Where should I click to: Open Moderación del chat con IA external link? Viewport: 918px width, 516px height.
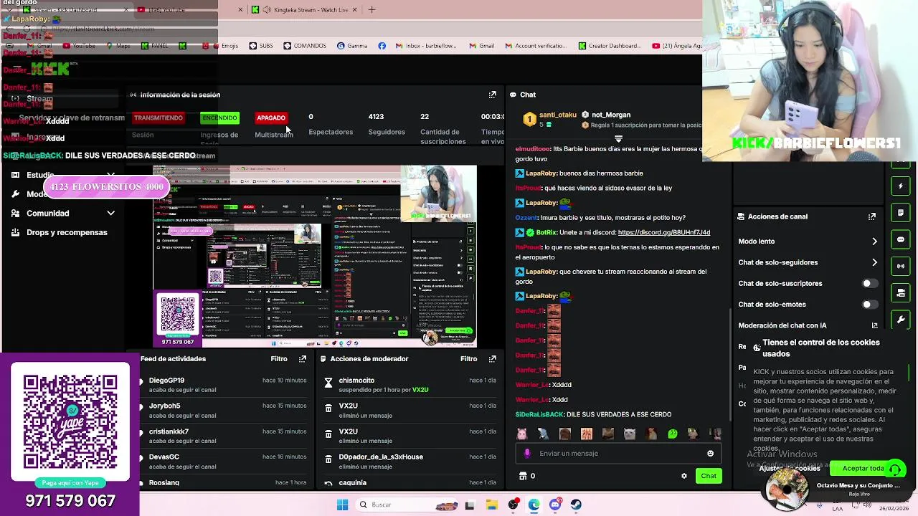874,325
